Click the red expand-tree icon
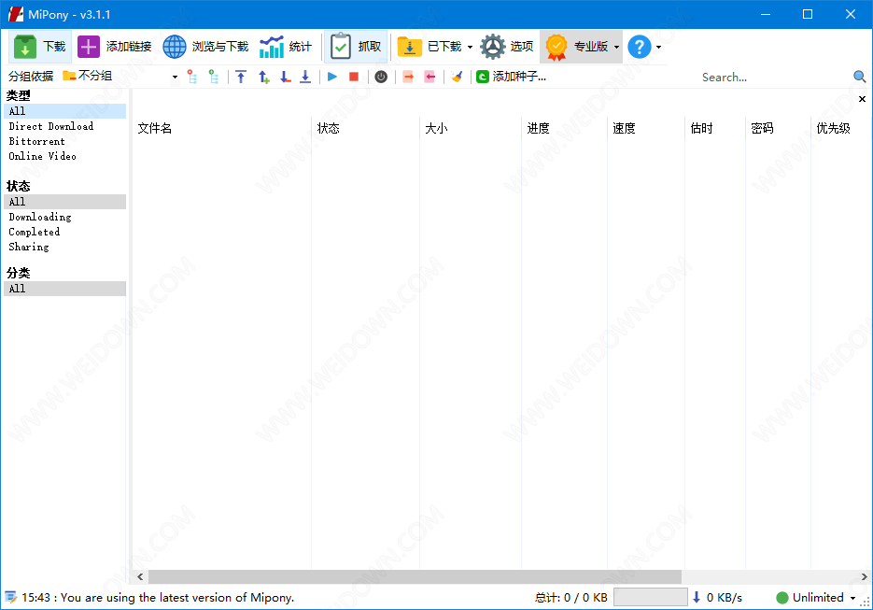This screenshot has height=610, width=873. (192, 77)
